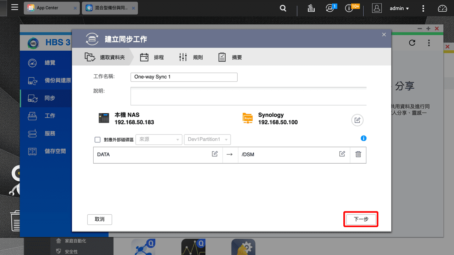Open the search magnifier in the top bar
The width and height of the screenshot is (454, 255).
click(283, 8)
